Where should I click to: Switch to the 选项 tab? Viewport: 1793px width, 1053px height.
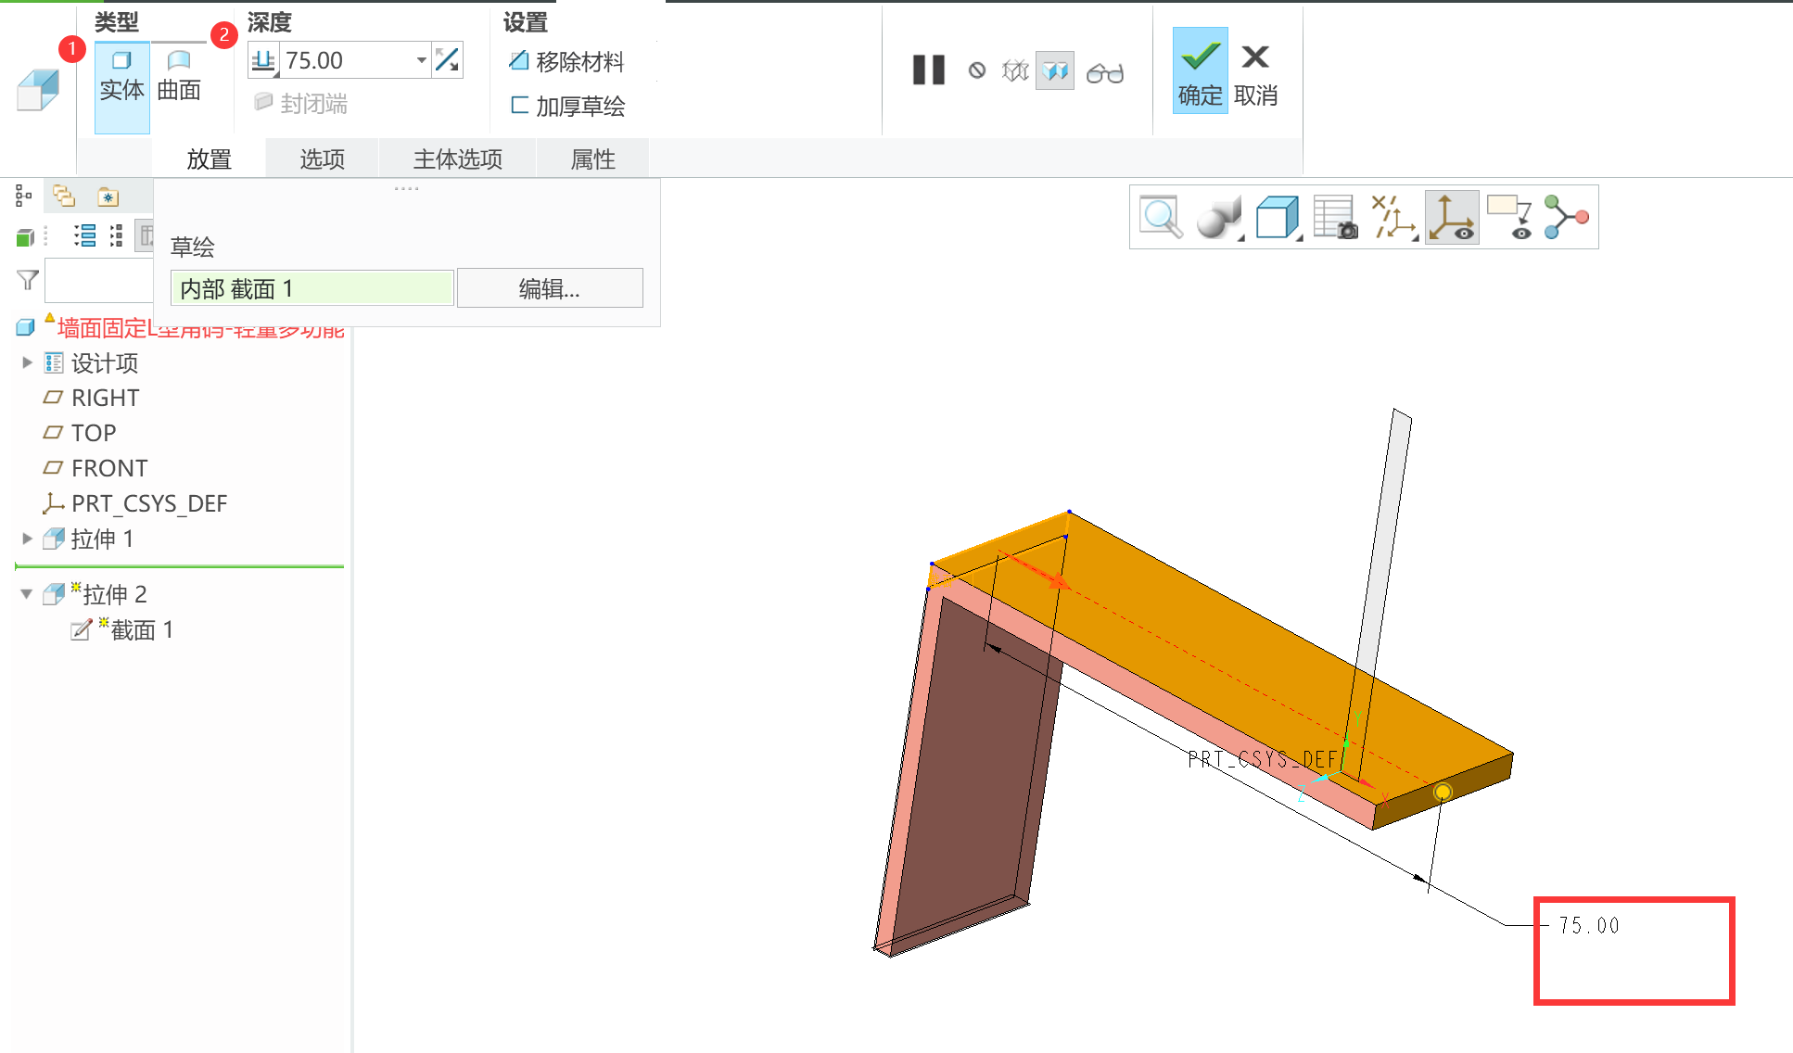click(x=322, y=159)
